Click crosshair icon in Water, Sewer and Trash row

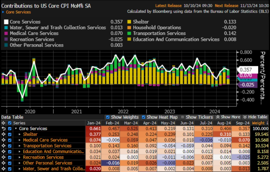4,169
